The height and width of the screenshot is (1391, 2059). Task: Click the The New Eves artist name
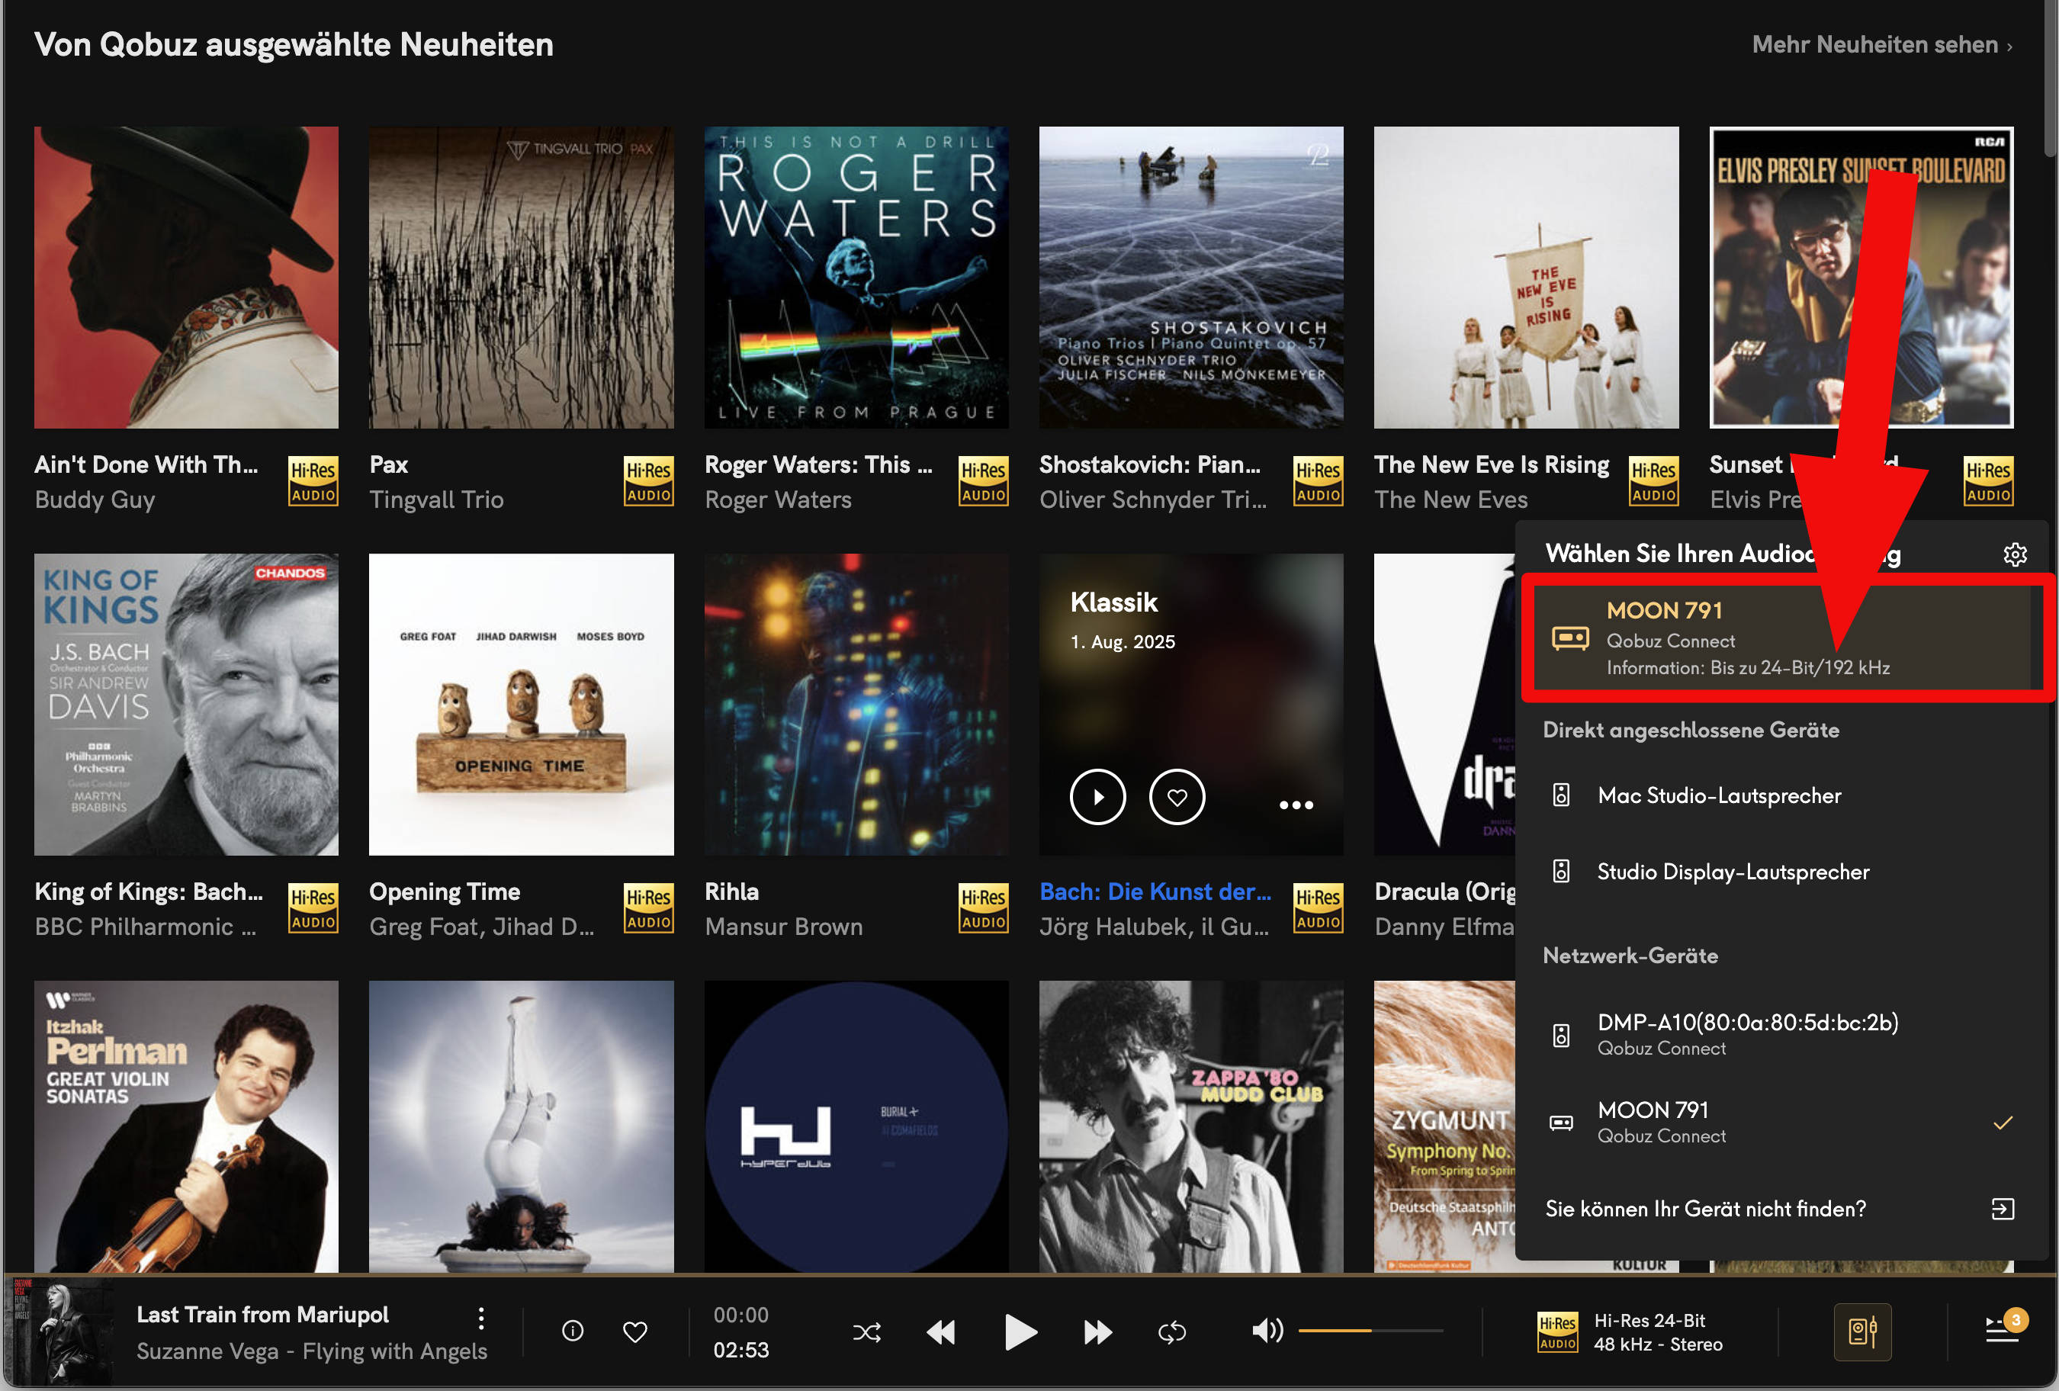pyautogui.click(x=1450, y=500)
